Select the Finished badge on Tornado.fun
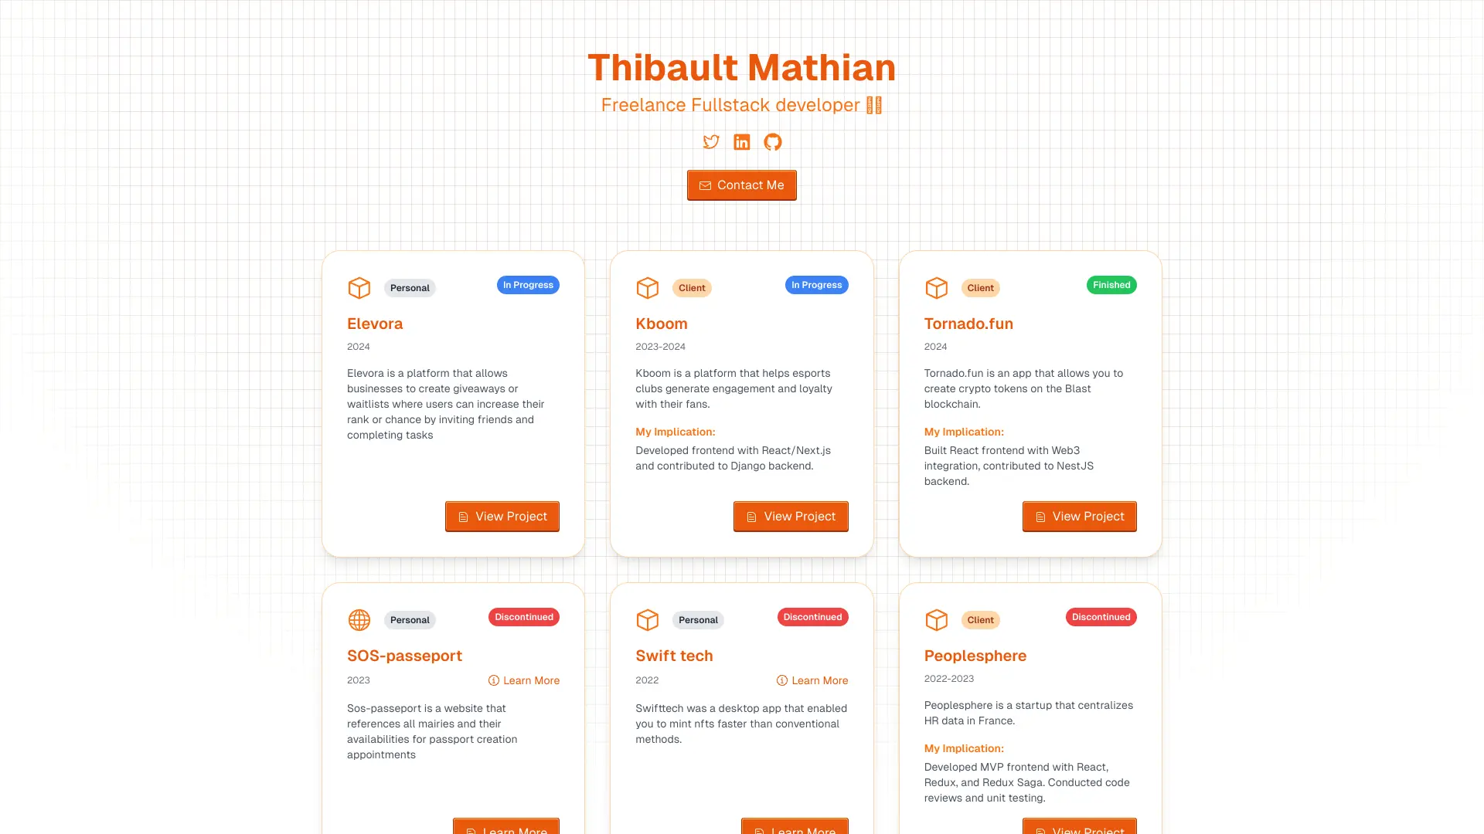The width and height of the screenshot is (1484, 834). tap(1110, 285)
